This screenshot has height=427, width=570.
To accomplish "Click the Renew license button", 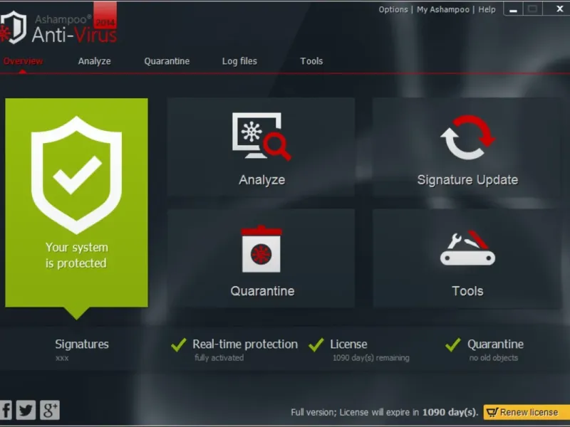I will coord(527,412).
